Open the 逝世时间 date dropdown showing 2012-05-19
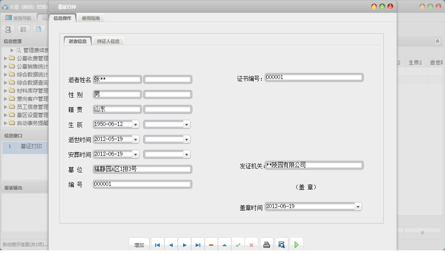Viewport: 445px width, 253px height. (x=135, y=139)
